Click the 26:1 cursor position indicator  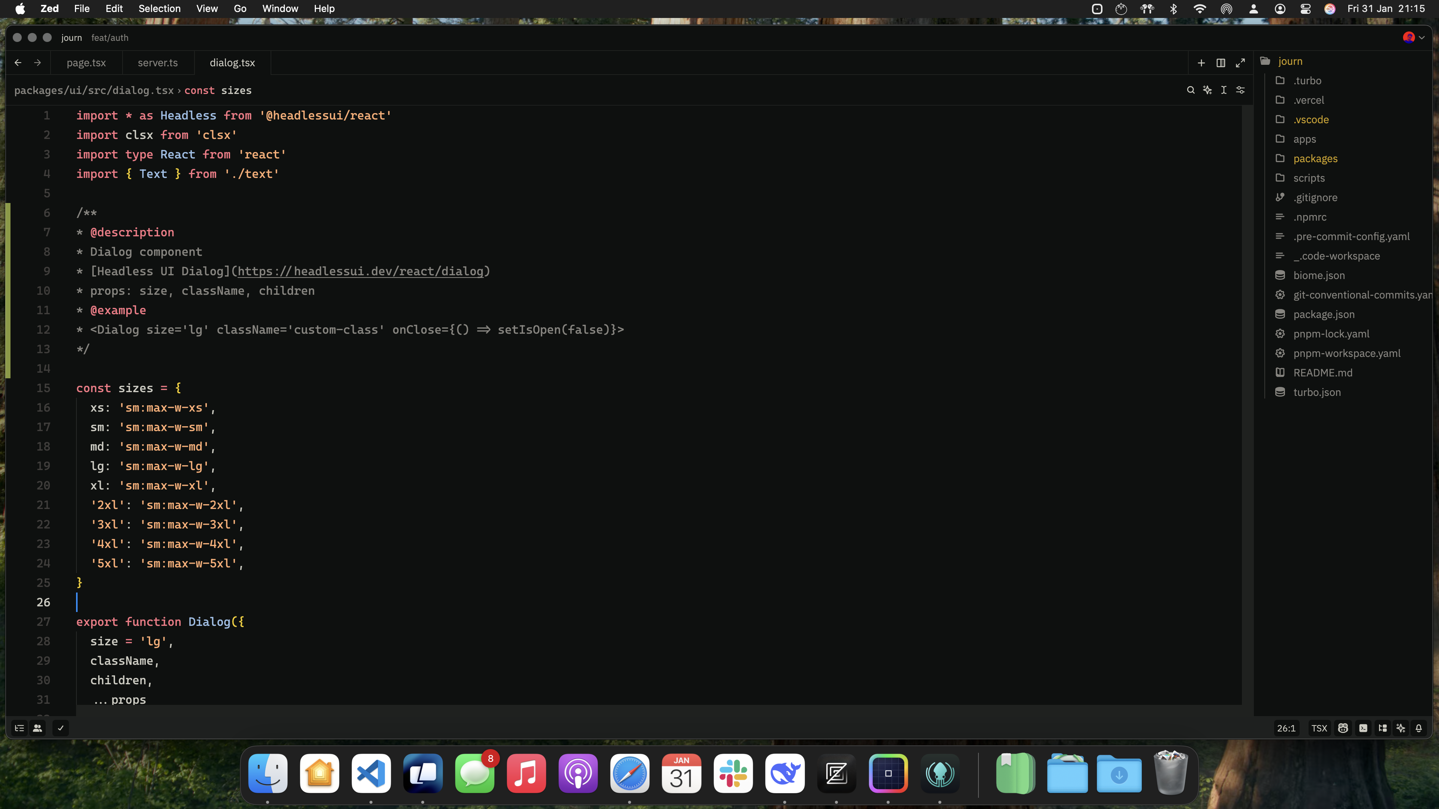click(1286, 728)
